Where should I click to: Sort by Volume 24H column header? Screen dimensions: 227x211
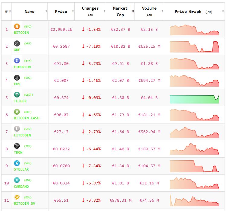point(149,11)
